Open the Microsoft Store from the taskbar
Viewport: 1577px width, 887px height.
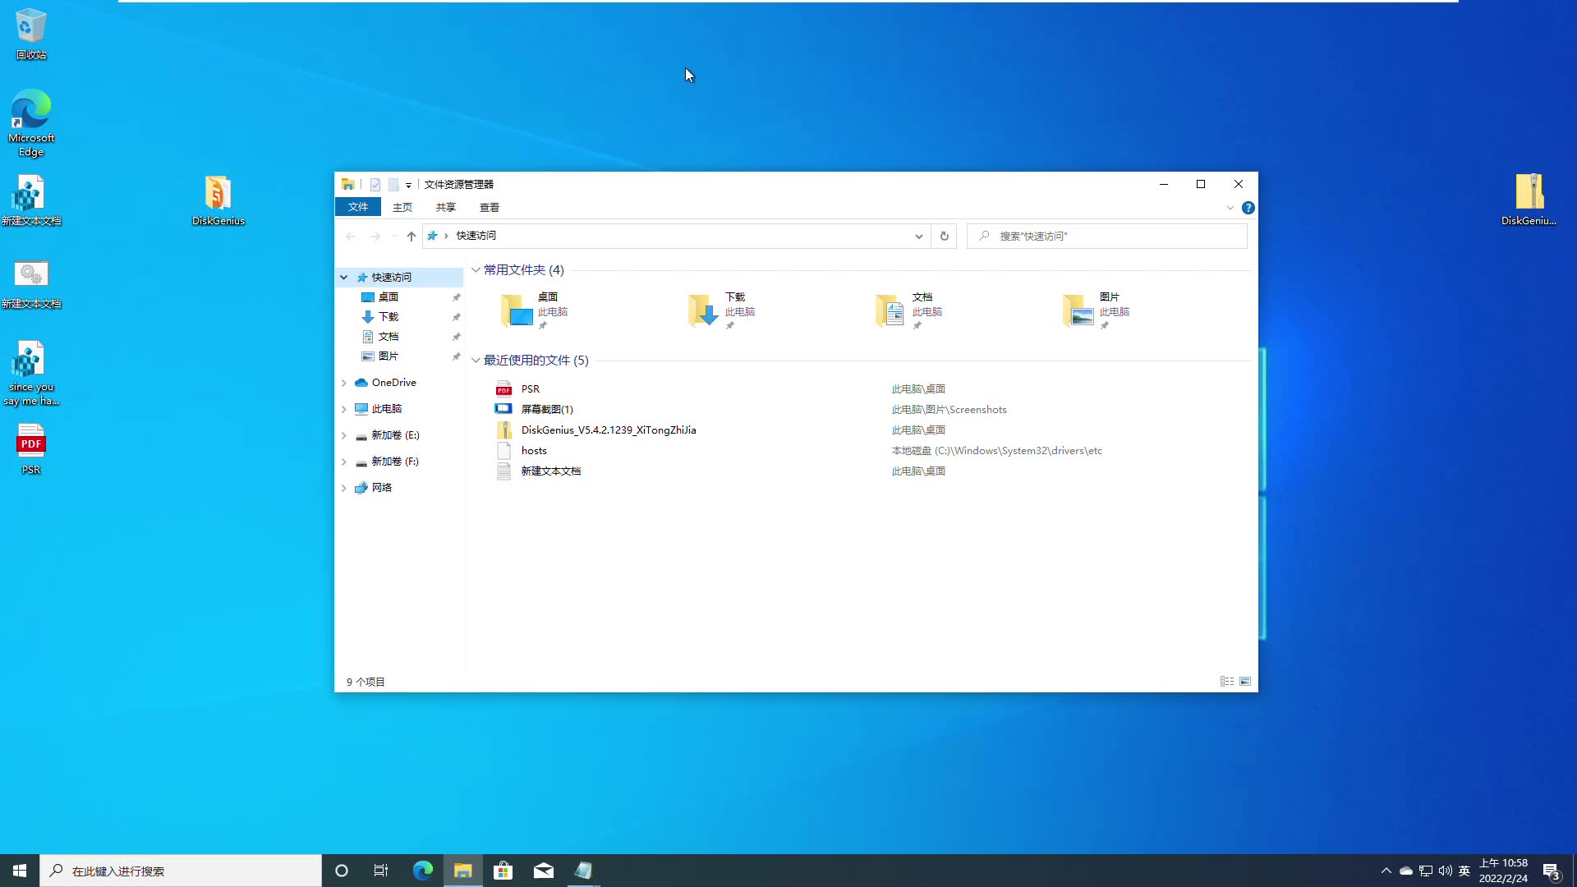(503, 870)
